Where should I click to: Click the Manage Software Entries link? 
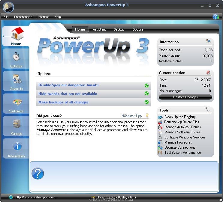point(182,132)
